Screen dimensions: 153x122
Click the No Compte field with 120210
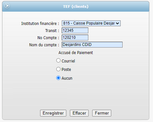coord(75,38)
